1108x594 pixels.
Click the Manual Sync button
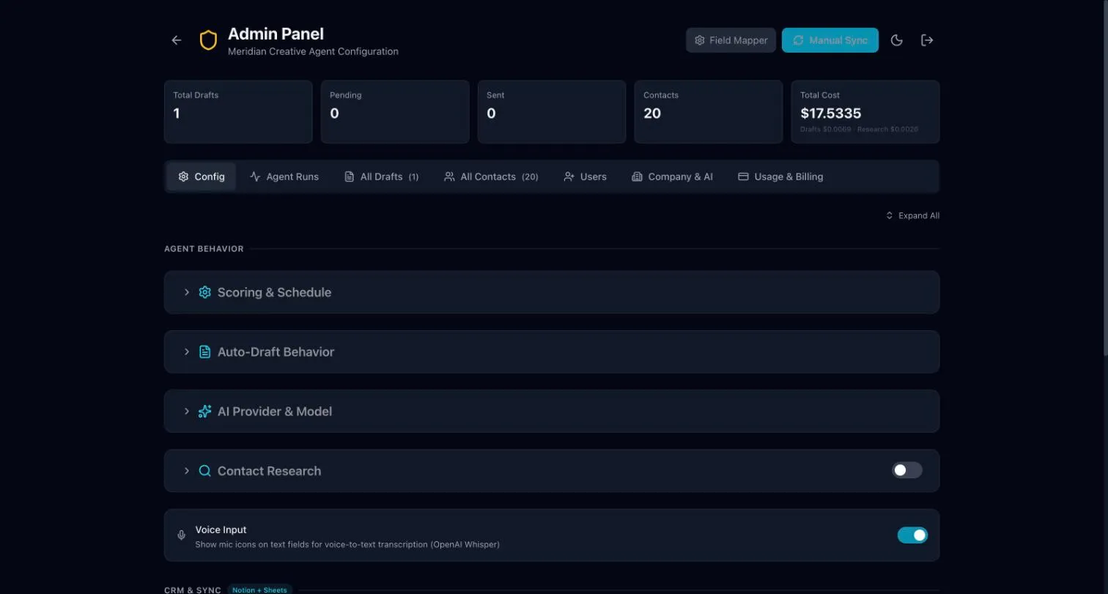click(x=830, y=40)
